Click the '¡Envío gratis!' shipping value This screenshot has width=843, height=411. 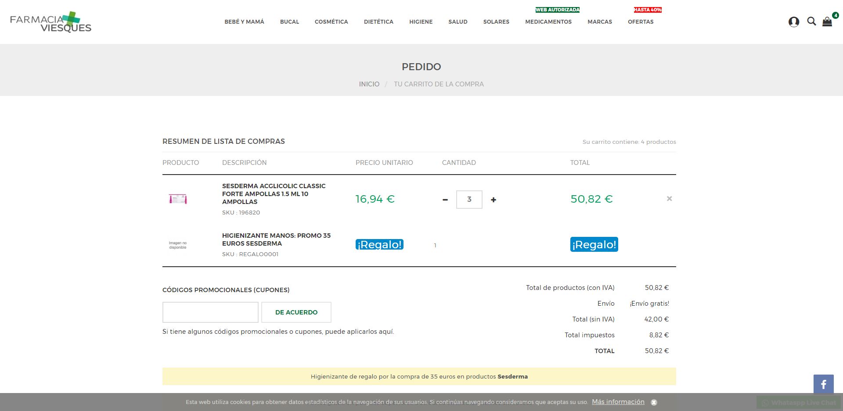[x=649, y=304]
